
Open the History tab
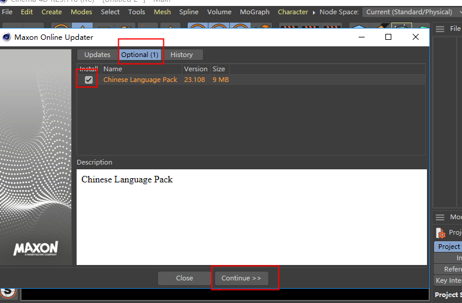pyautogui.click(x=182, y=55)
